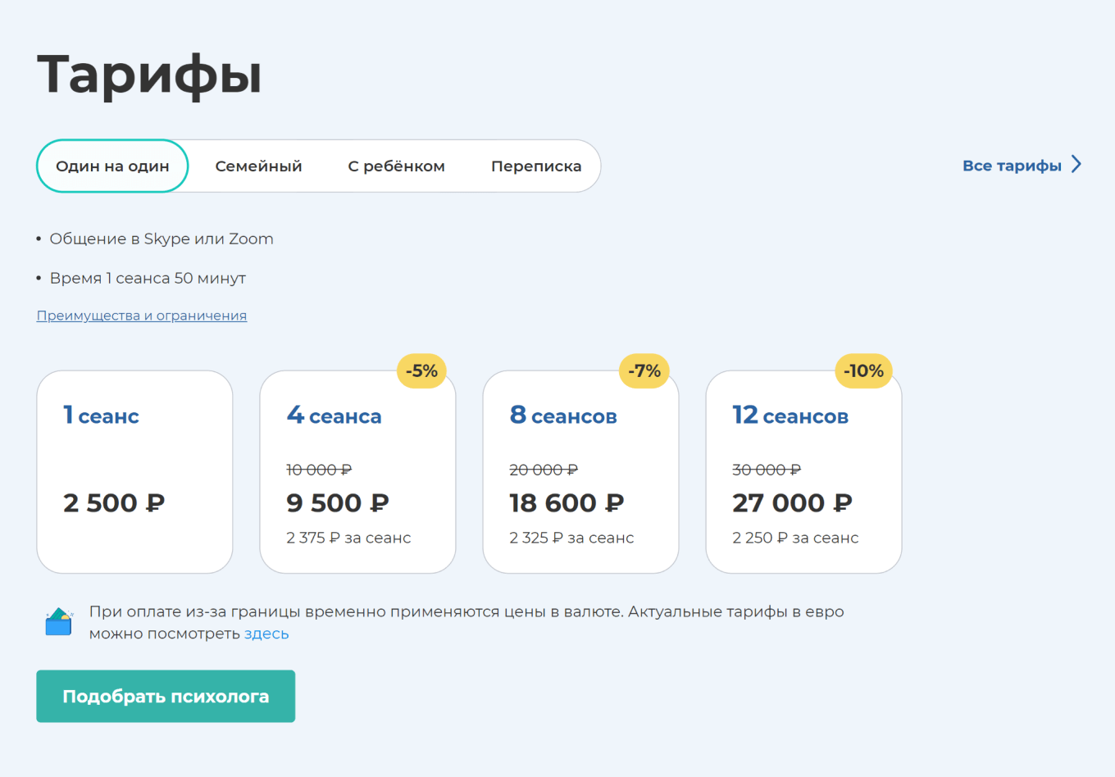Open the Преимущества и ограничения link
1115x777 pixels.
pos(141,315)
